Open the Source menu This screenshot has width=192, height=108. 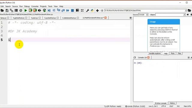pos(15,6)
